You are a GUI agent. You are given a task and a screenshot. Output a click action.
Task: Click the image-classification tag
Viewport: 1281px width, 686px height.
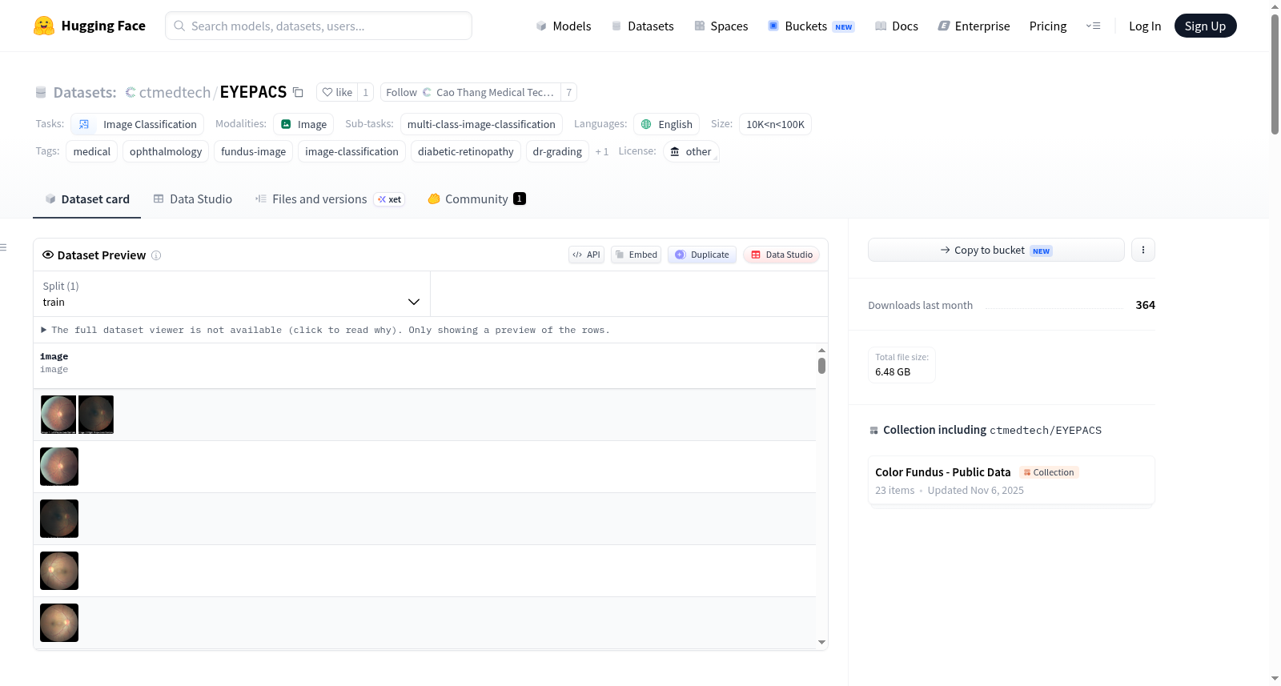351,151
